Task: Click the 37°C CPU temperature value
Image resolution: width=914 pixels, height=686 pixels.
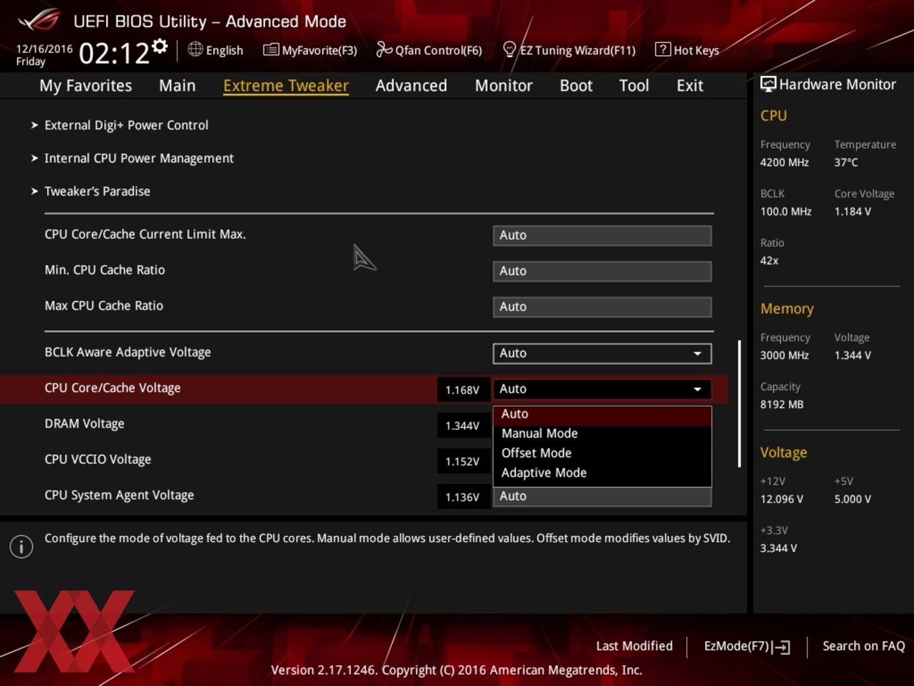Action: click(846, 162)
